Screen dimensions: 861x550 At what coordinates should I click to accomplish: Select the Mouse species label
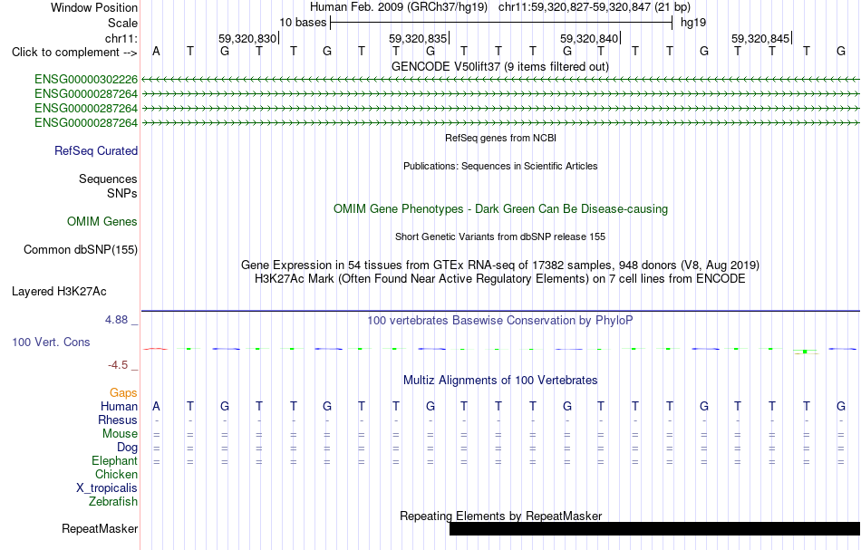pyautogui.click(x=120, y=434)
